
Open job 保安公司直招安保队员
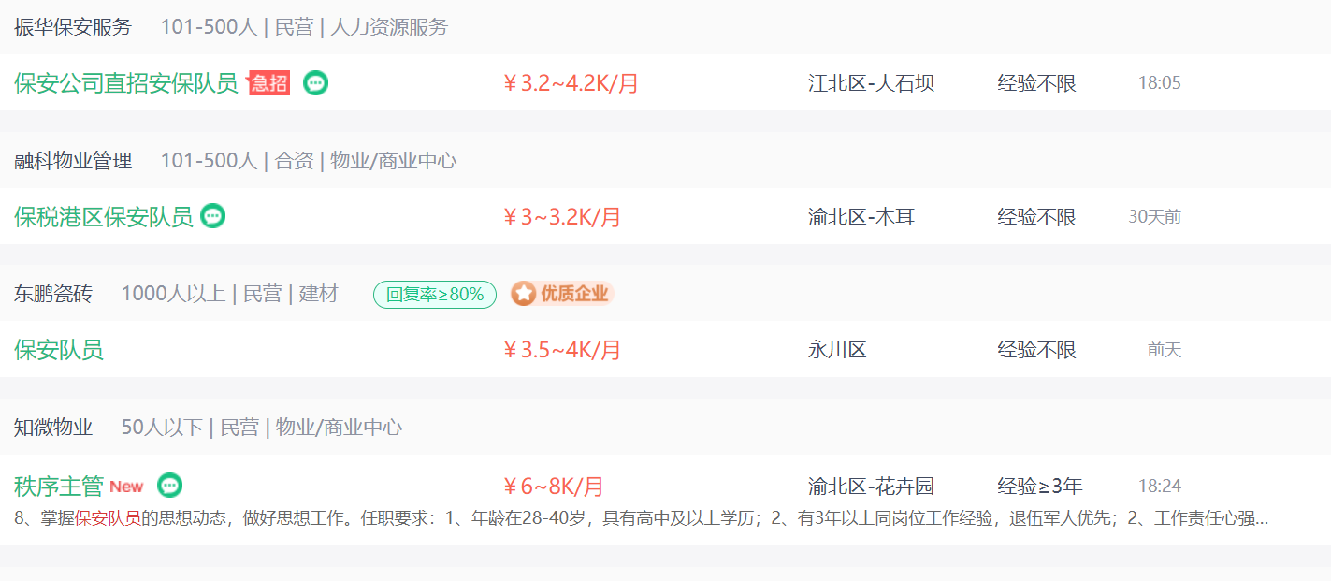click(x=126, y=83)
